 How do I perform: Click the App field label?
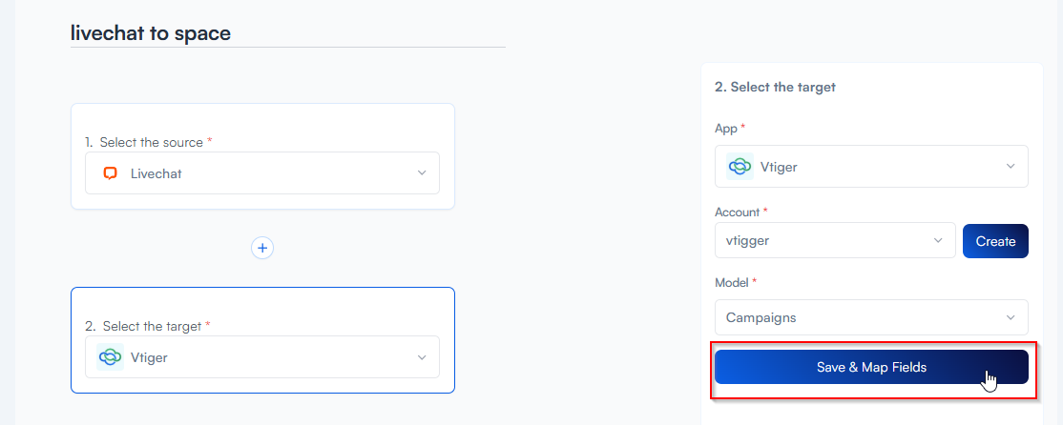[x=726, y=128]
